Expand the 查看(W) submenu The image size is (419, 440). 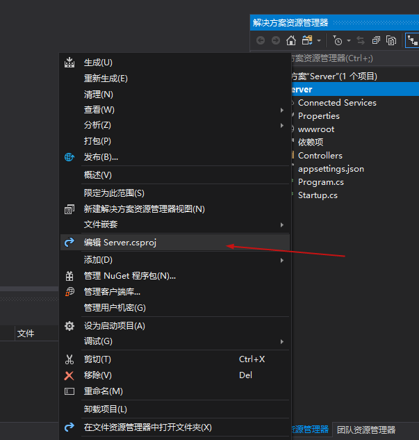[175, 110]
